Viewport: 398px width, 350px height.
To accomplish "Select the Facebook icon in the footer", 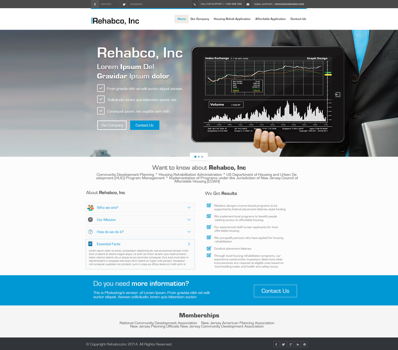I will 276,344.
